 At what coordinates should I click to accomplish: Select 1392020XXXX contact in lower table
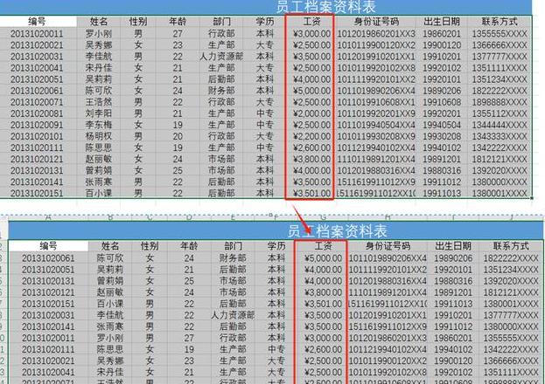coord(511,281)
